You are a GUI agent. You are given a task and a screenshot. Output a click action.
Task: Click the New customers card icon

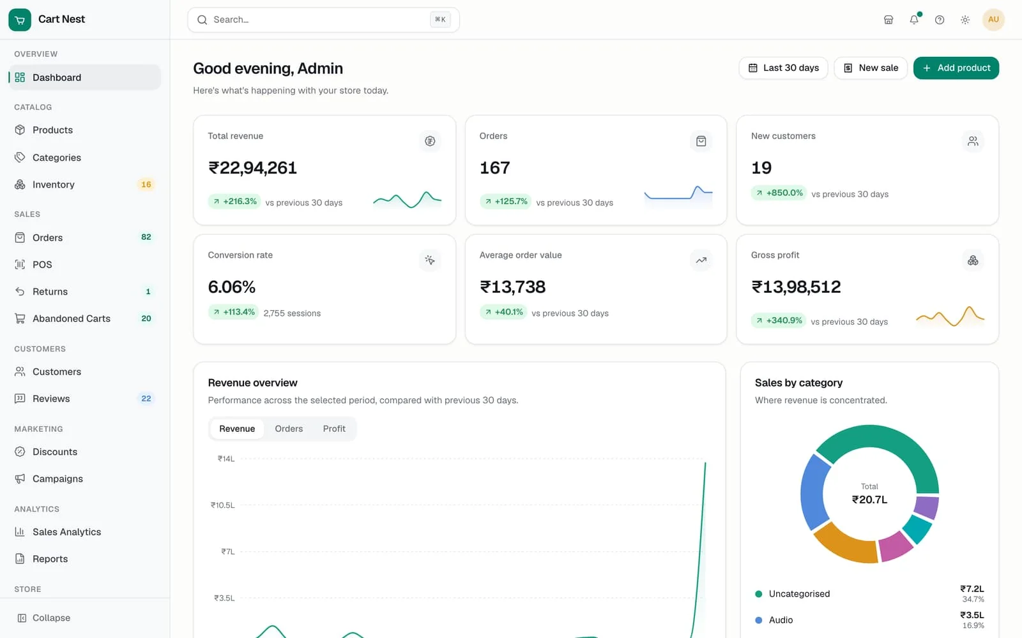(x=973, y=141)
